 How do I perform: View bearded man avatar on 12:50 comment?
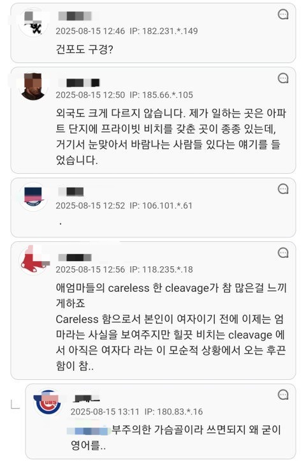33,87
